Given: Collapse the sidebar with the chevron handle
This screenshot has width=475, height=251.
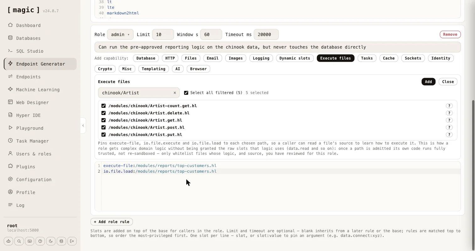Looking at the screenshot, I should (83, 126).
